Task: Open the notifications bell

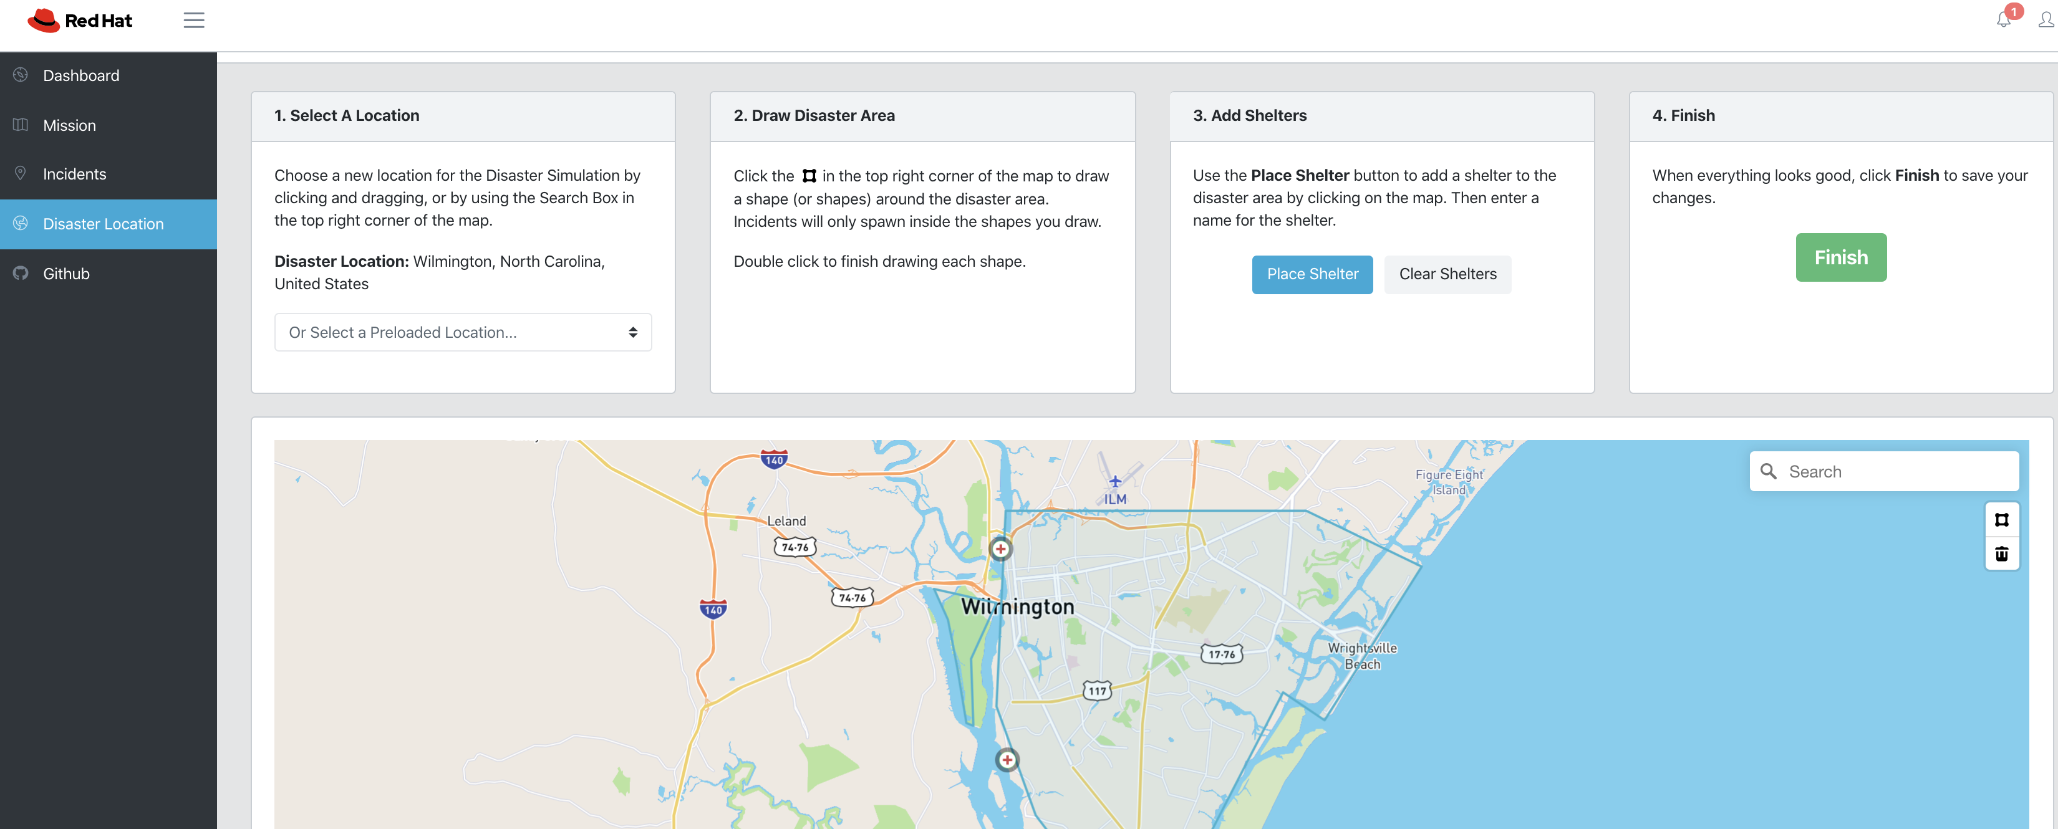Action: 2003,20
